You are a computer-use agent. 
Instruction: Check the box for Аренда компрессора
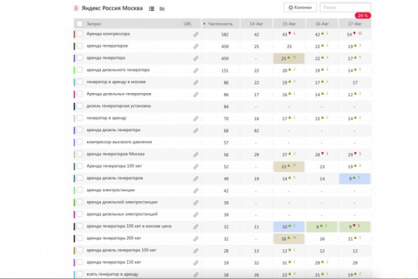pos(80,35)
